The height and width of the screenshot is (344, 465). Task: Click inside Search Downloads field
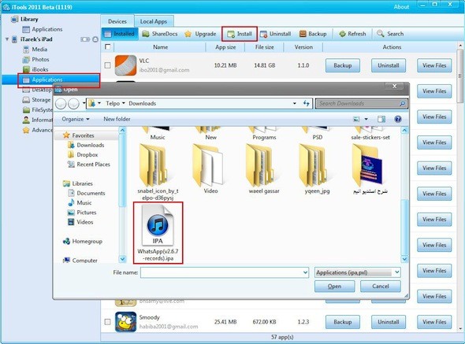pyautogui.click(x=361, y=103)
